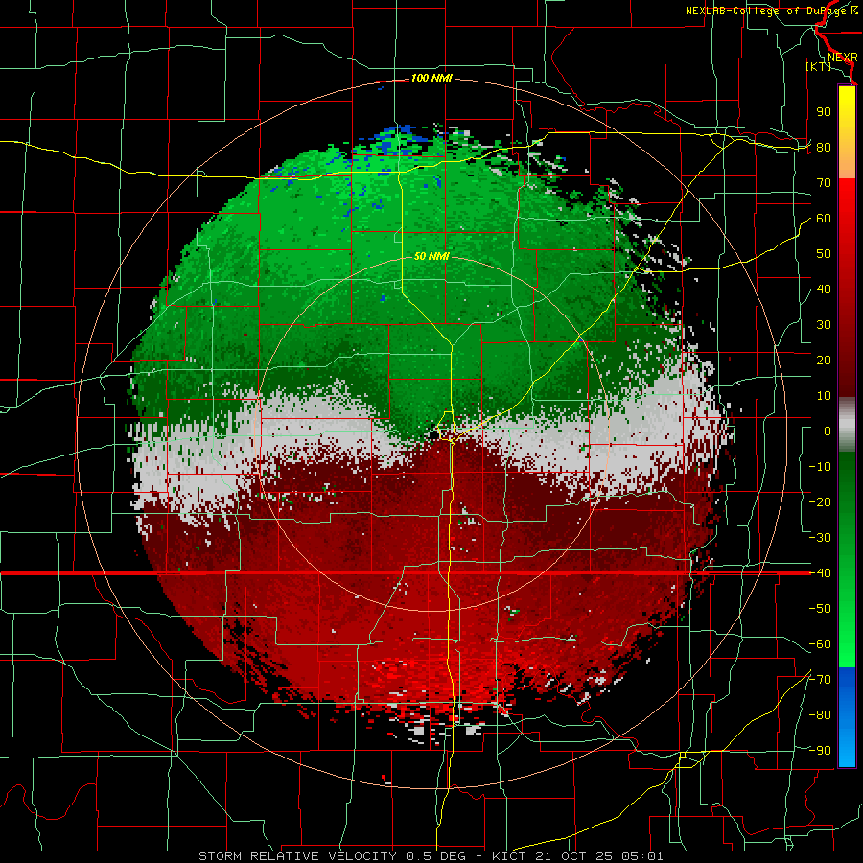Click the -70 value on the velocity scale

[820, 680]
